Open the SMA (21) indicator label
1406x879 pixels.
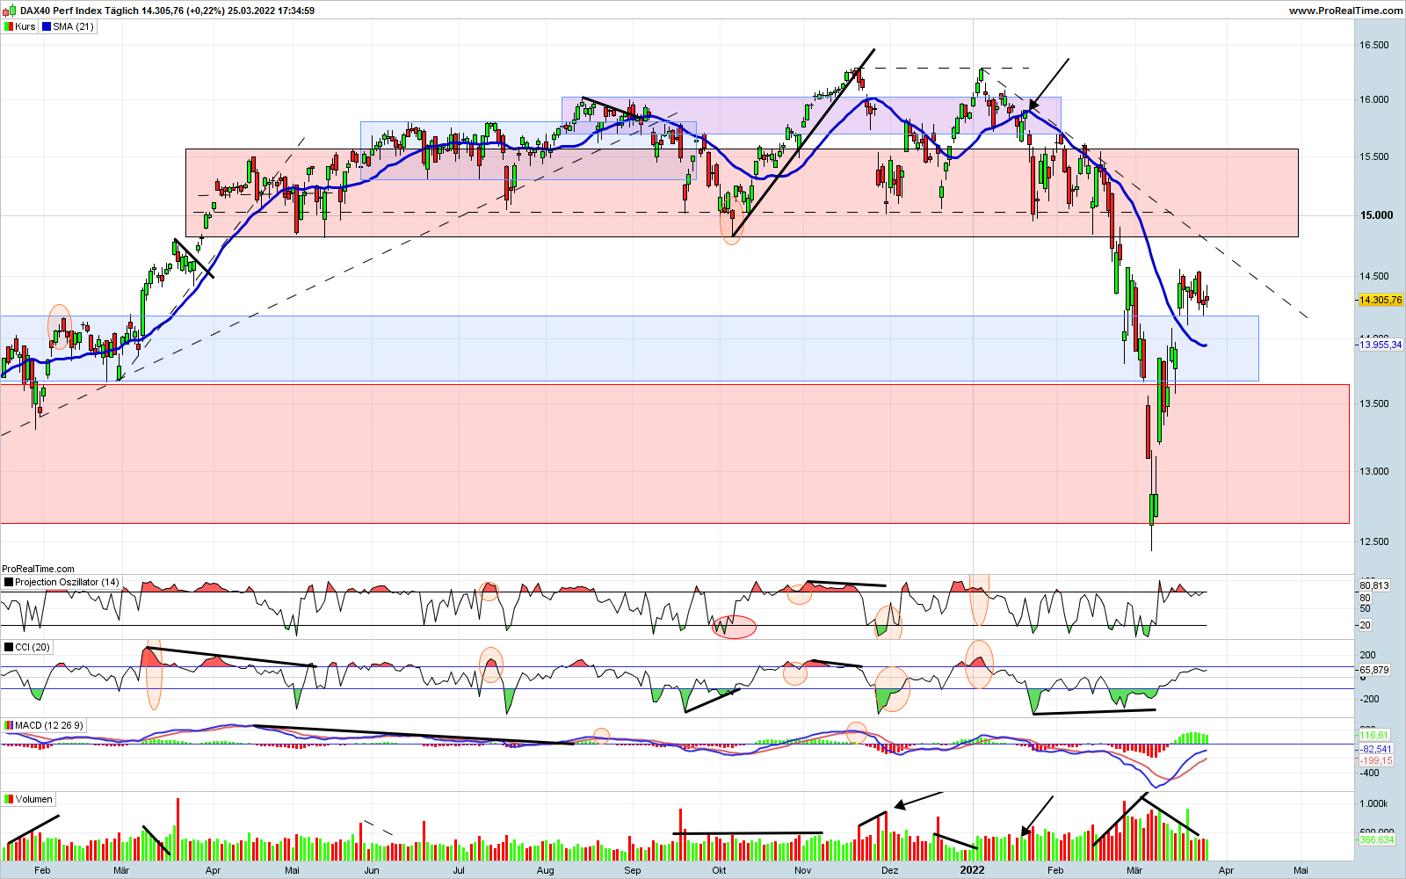click(73, 26)
